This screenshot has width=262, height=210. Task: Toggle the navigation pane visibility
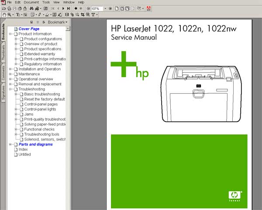tap(45, 9)
